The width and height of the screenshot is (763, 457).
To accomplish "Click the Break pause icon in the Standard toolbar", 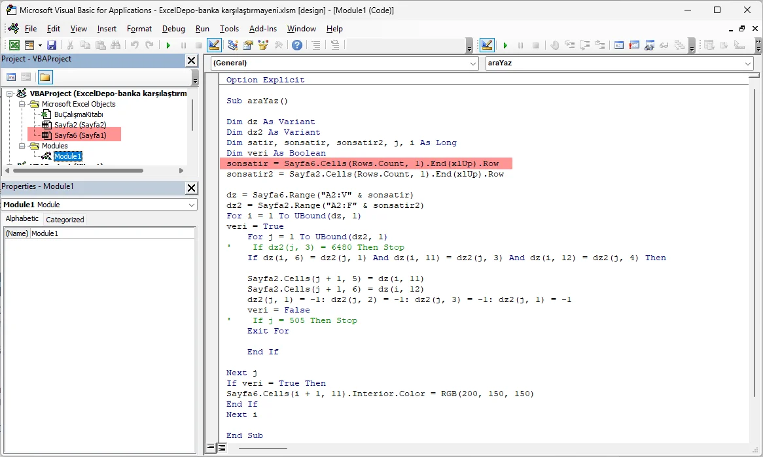I will click(x=183, y=45).
